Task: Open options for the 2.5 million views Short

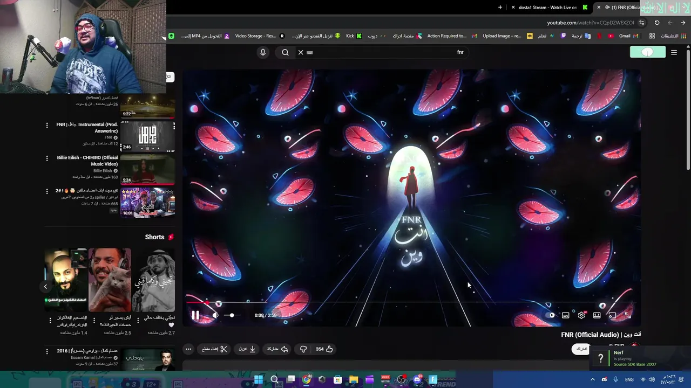Action: click(x=94, y=320)
